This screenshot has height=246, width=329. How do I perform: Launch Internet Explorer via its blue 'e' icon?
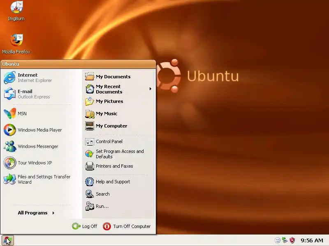(9, 77)
